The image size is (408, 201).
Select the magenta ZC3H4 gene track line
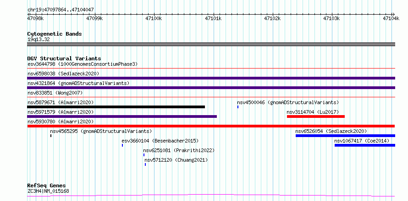click(211, 195)
